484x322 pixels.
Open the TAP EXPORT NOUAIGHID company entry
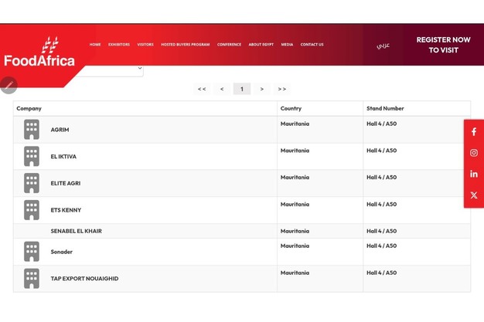click(84, 279)
